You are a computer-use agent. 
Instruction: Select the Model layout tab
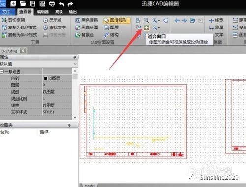pyautogui.click(x=90, y=186)
